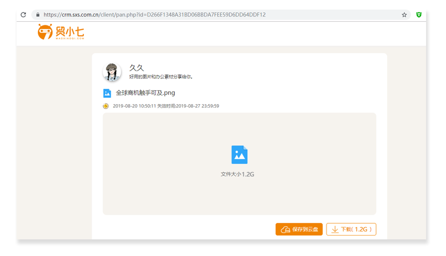
Task: Click the URL address bar
Action: coord(189,15)
